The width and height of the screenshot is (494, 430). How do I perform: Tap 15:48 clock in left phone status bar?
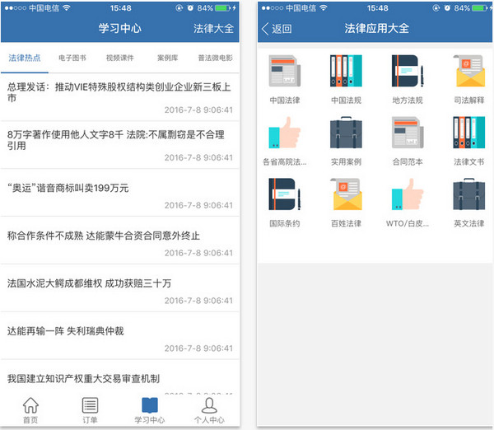[121, 8]
